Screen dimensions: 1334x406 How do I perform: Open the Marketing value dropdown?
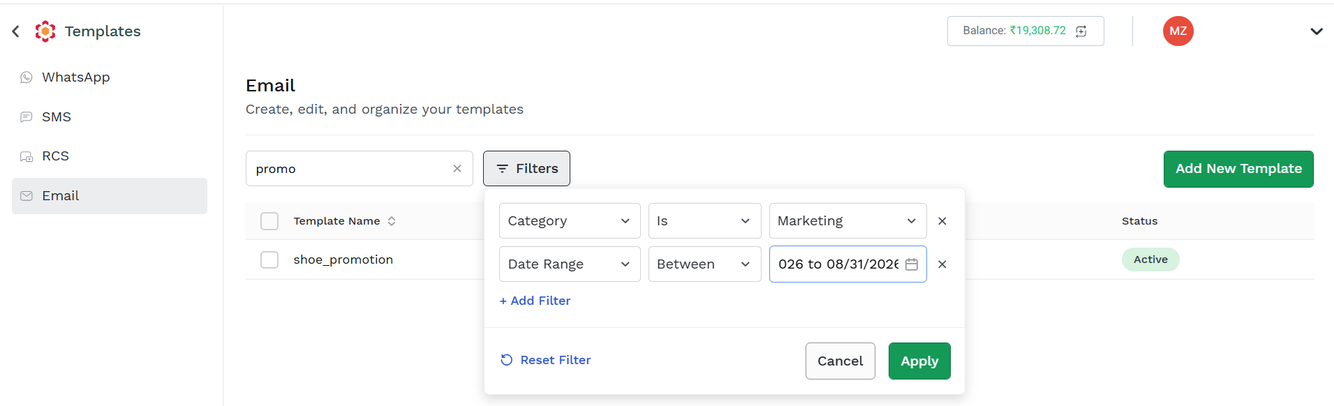pyautogui.click(x=848, y=221)
